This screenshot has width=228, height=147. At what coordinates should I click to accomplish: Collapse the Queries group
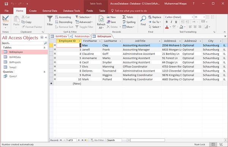click(44, 72)
